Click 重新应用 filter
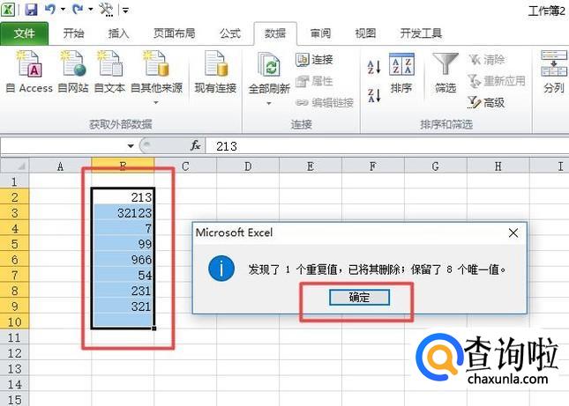Image resolution: width=569 pixels, height=406 pixels. 497,81
